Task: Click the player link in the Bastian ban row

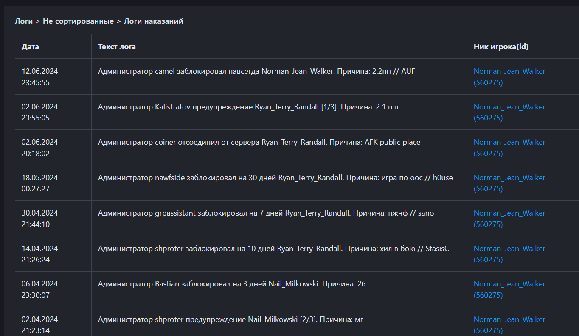Action: pos(509,284)
